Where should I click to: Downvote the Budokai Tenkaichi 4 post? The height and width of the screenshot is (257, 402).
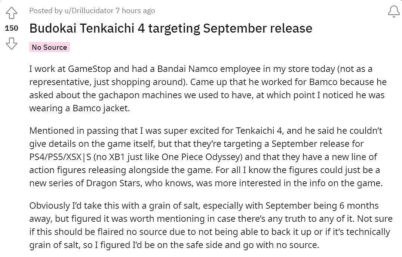[x=12, y=43]
